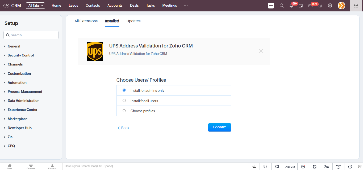
Task: Open the create new record plus icon
Action: (x=271, y=6)
